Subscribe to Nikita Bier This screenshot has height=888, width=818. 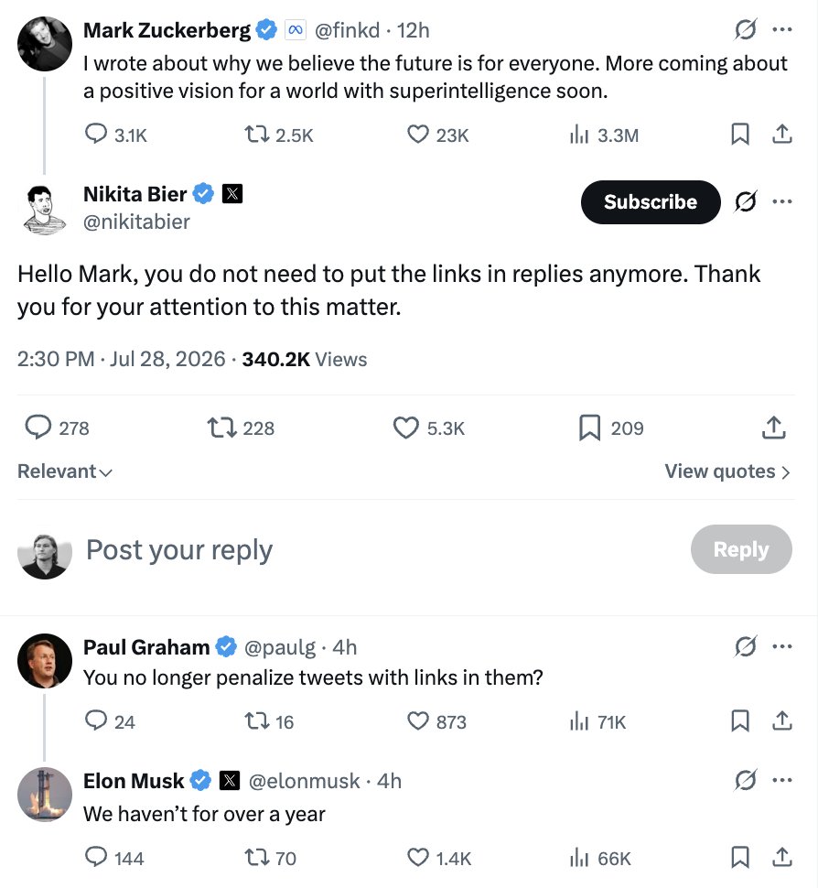point(651,202)
